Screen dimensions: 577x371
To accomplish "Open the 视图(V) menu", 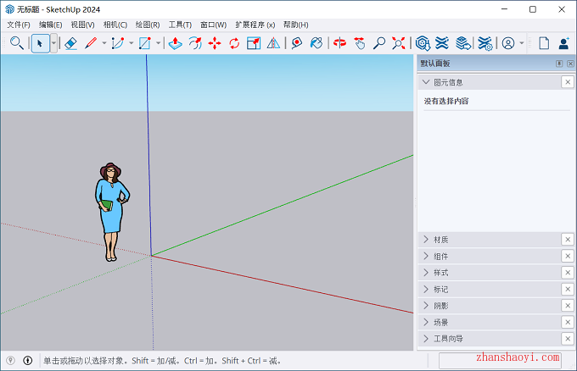I will [x=83, y=25].
